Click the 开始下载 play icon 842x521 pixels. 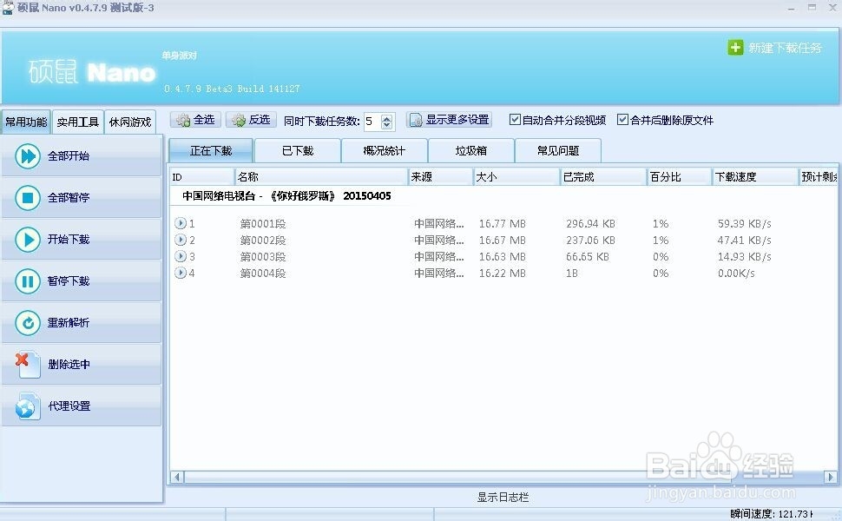(x=28, y=240)
